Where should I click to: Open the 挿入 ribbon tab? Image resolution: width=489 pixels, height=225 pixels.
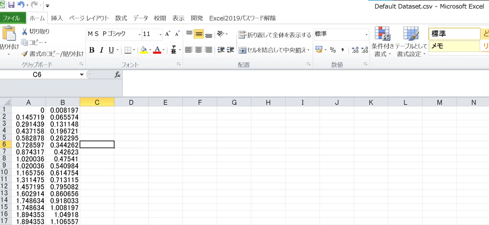[x=57, y=18]
